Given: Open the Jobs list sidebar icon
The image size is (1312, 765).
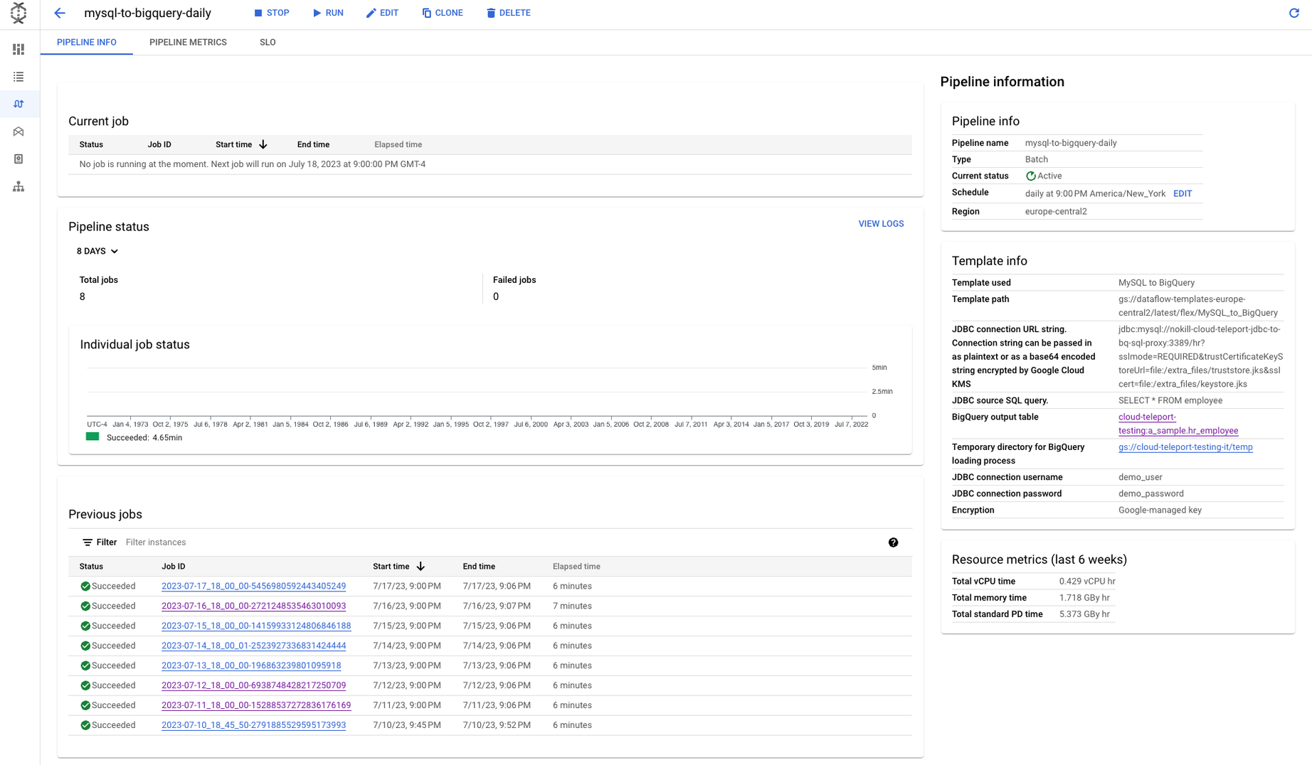Looking at the screenshot, I should [x=18, y=77].
